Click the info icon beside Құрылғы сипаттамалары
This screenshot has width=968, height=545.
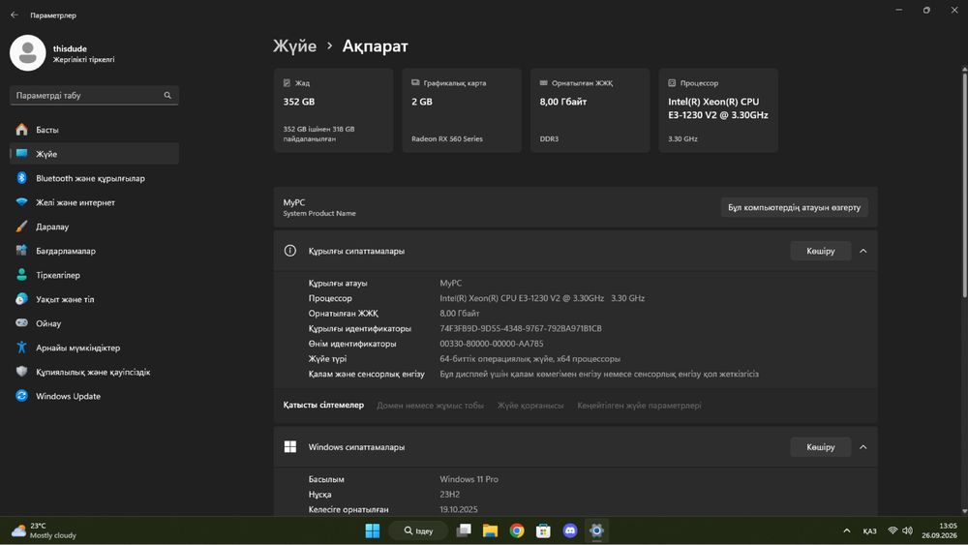[290, 251]
